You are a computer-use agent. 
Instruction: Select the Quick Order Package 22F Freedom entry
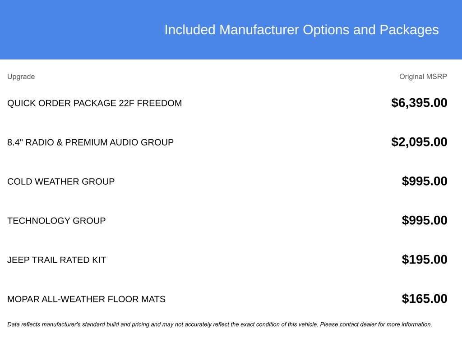pyautogui.click(x=94, y=103)
